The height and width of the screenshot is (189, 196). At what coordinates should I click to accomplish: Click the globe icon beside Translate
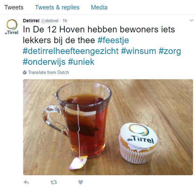[25, 73]
